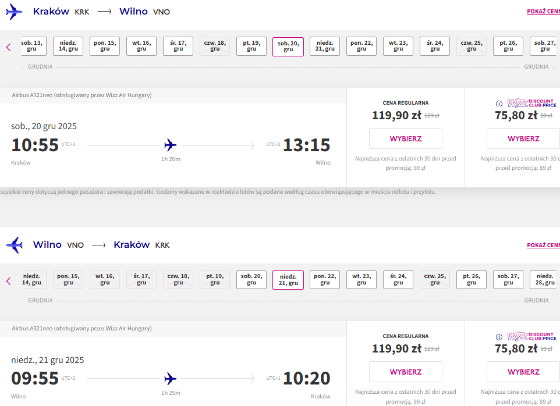The image size is (560, 406).
Task: Go to earlier return dates with left arrow
Action: (x=9, y=281)
